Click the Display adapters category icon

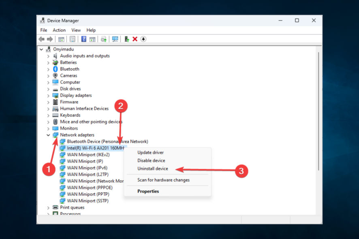click(x=56, y=95)
